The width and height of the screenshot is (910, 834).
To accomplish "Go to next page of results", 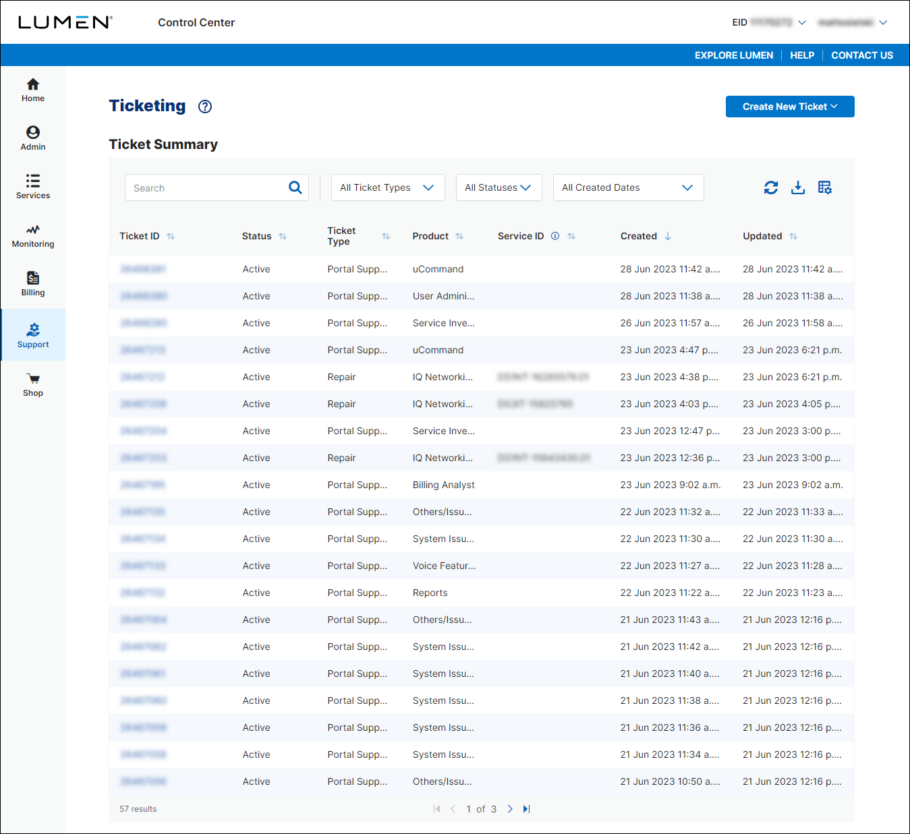I will [x=510, y=809].
